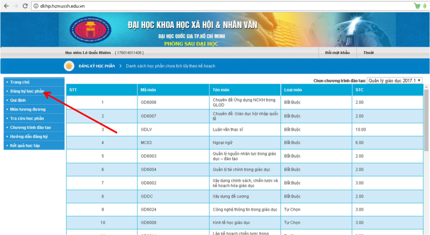
Task: Reload the page with the refresh icon
Action: tap(25, 6)
